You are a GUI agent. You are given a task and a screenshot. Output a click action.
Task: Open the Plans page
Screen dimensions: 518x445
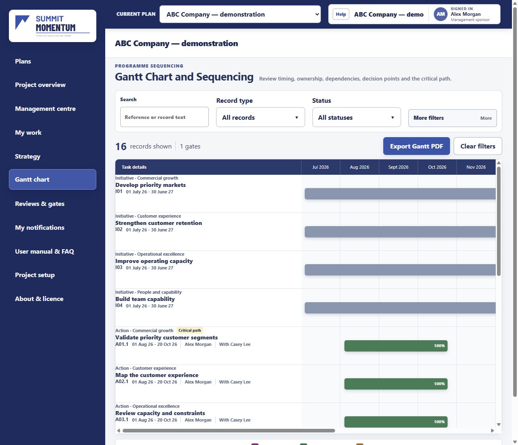pyautogui.click(x=53, y=61)
